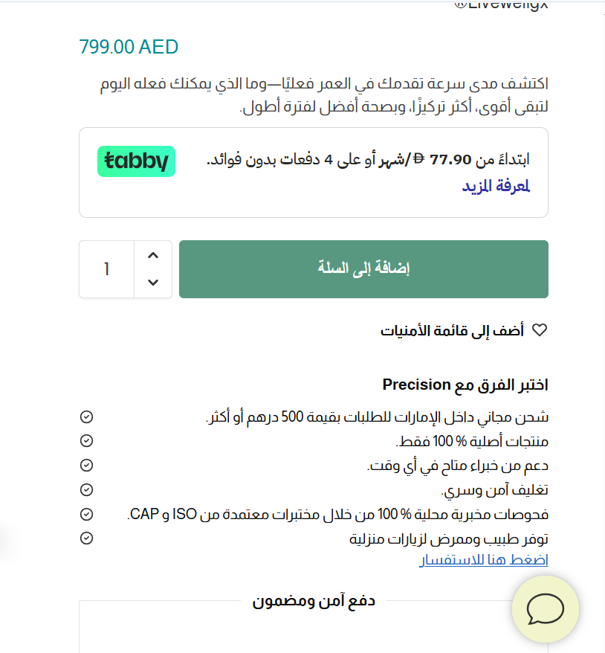Click أضف إلى قائمة الأمنيات wishlist link
This screenshot has height=653, width=605.
[x=453, y=330]
